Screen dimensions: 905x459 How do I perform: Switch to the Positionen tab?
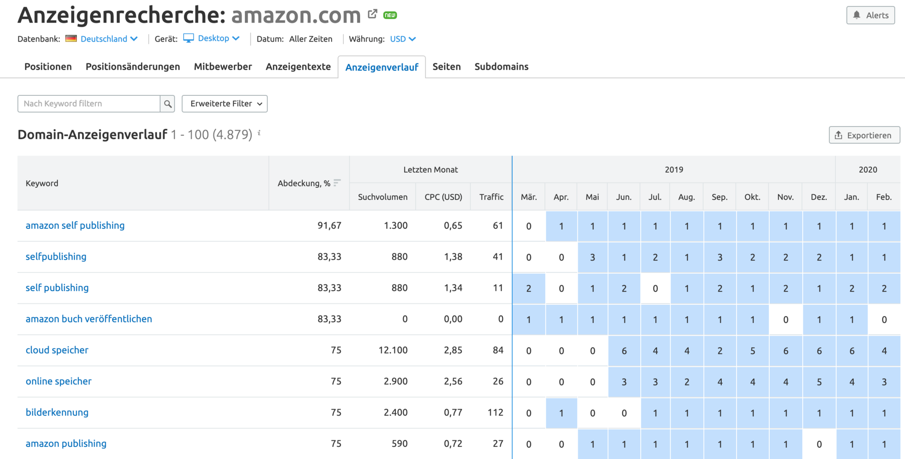click(48, 66)
